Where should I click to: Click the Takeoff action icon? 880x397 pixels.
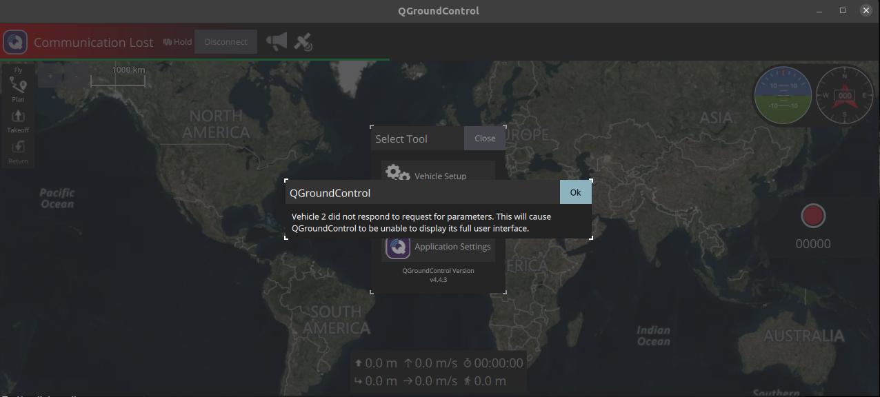tap(18, 116)
